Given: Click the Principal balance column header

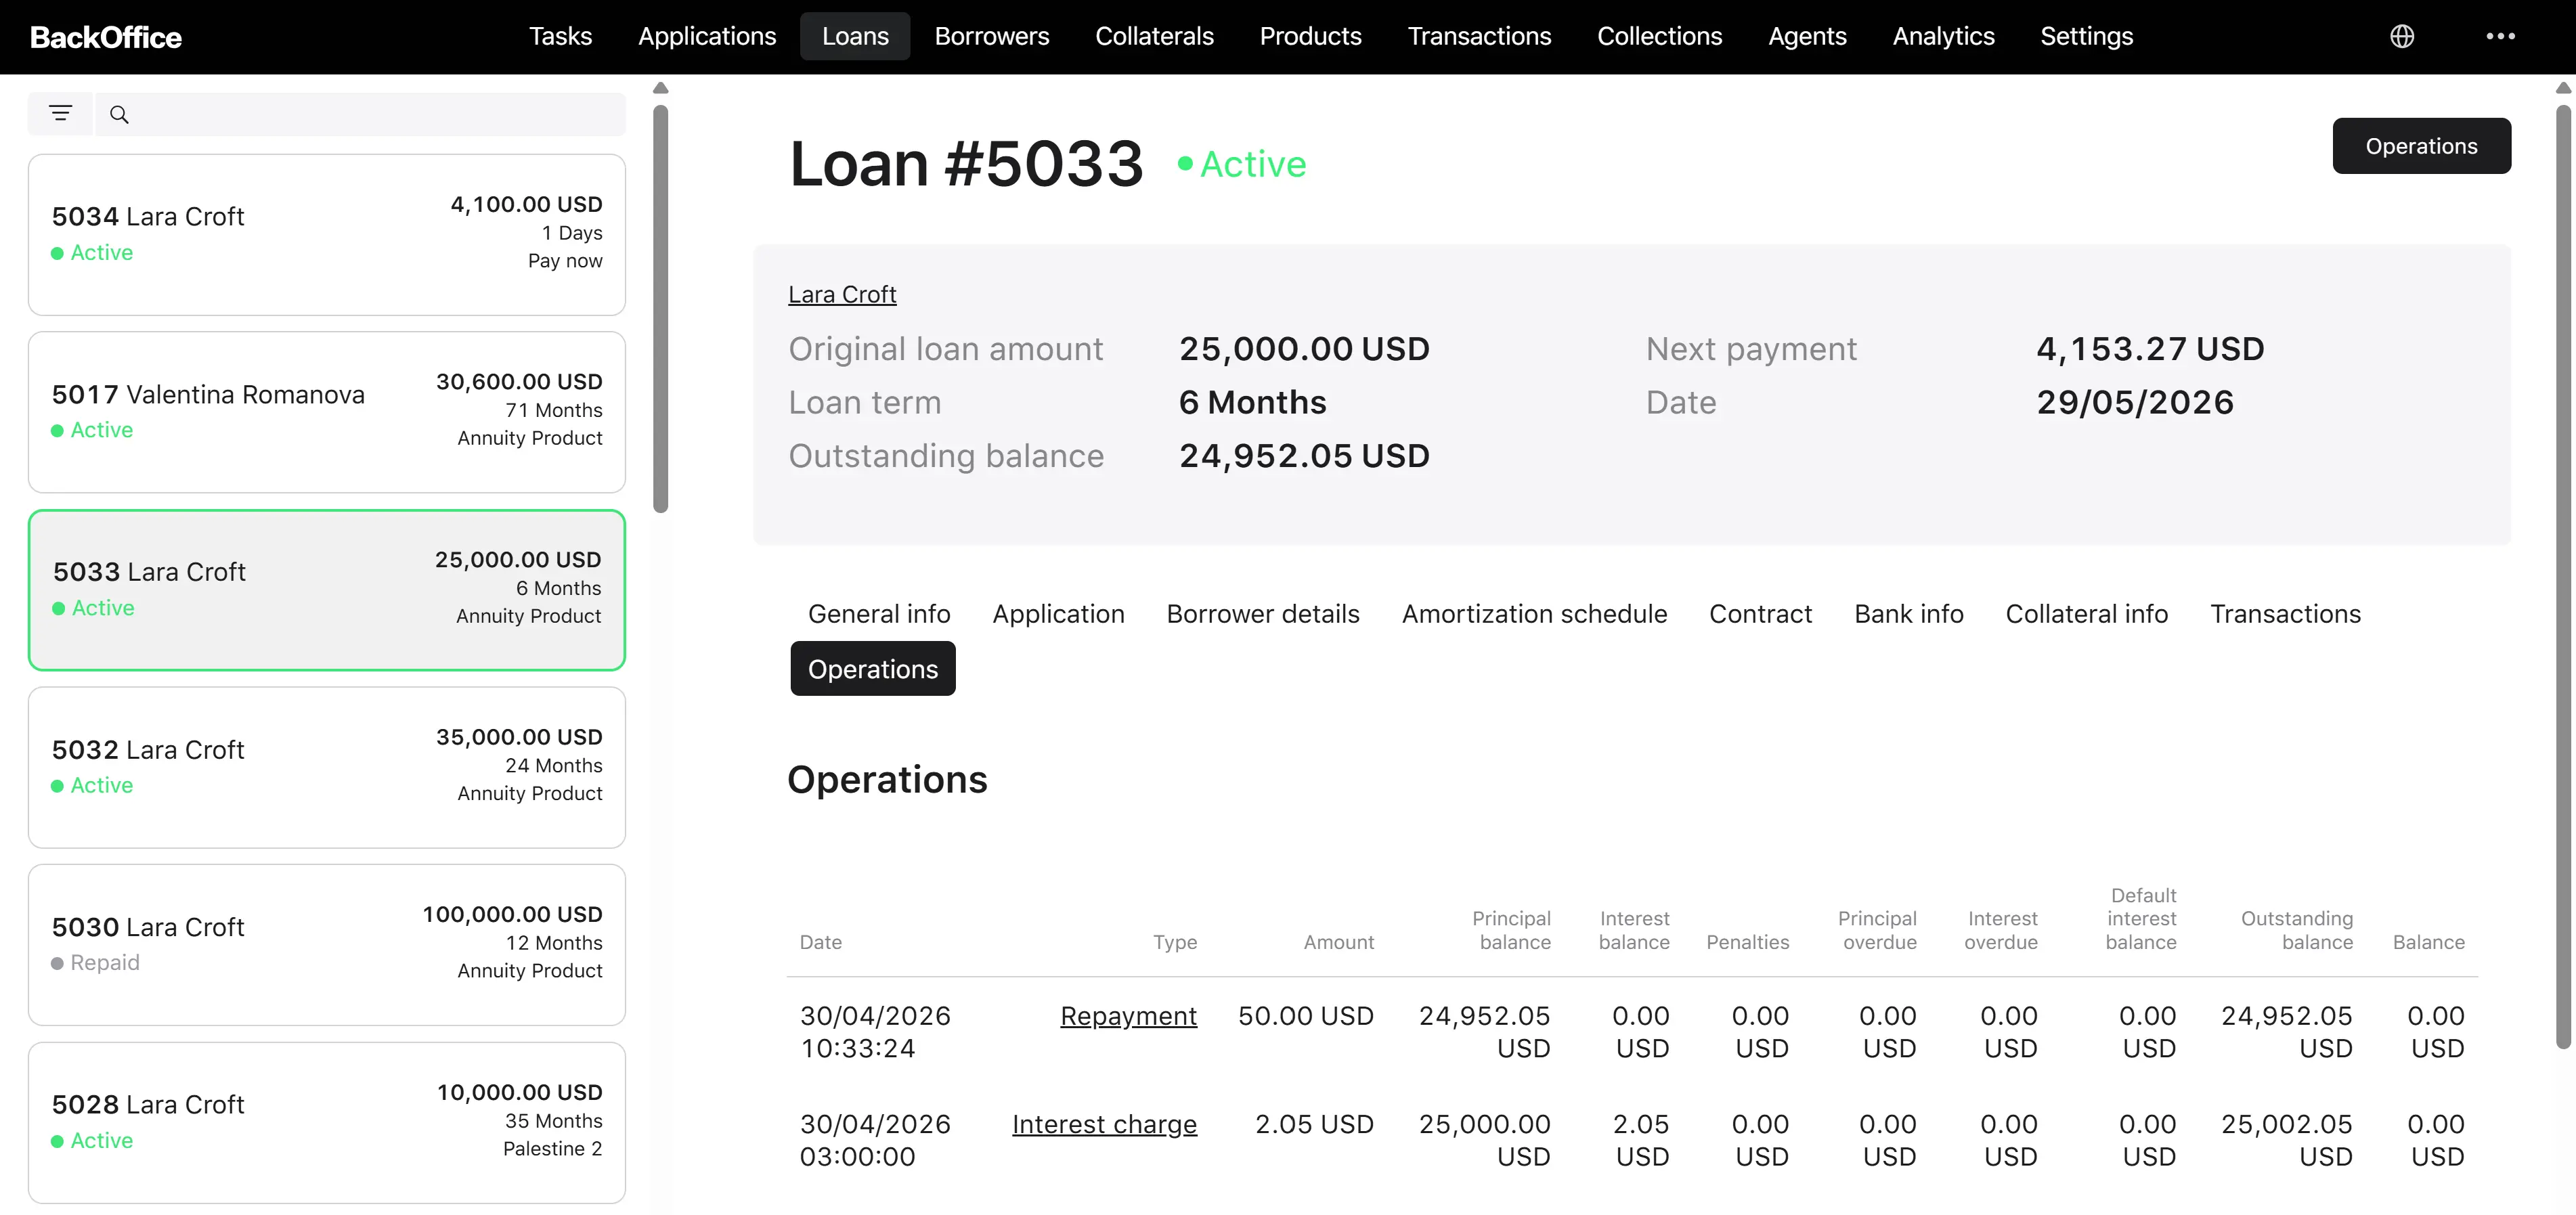Looking at the screenshot, I should pyautogui.click(x=1511, y=930).
